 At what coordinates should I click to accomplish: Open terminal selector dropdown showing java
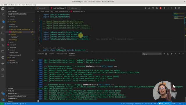152,54
